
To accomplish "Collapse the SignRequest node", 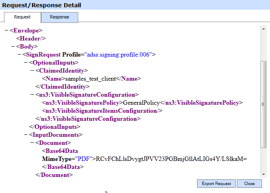I will tap(19, 55).
